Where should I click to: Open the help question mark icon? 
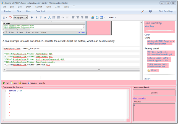(x=150, y=11)
